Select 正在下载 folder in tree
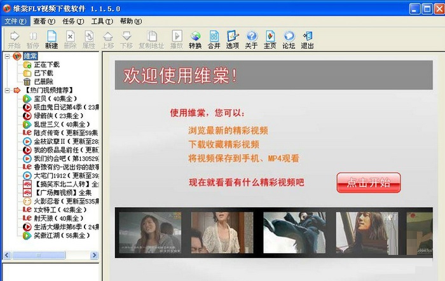The height and width of the screenshot is (281, 445). (47, 65)
